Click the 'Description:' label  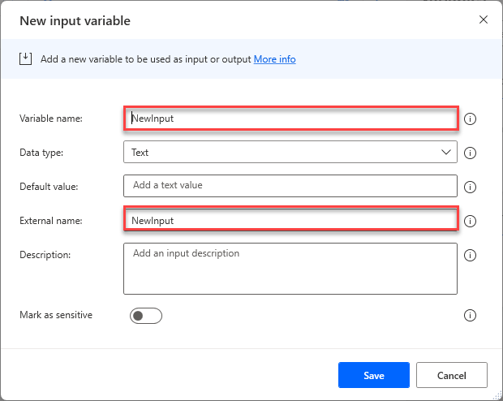click(x=45, y=255)
